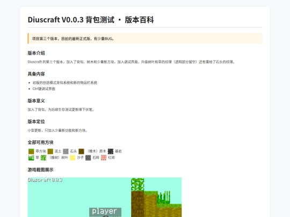Click the dirt (泥土) block icon
This screenshot has width=290, height=217.
click(x=50, y=152)
